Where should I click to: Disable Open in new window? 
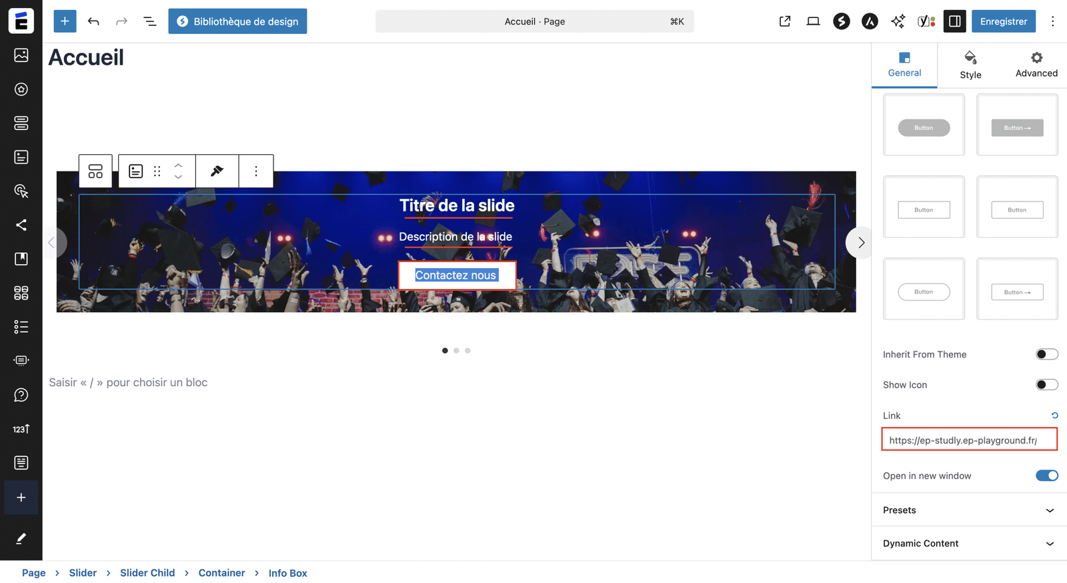click(1046, 476)
